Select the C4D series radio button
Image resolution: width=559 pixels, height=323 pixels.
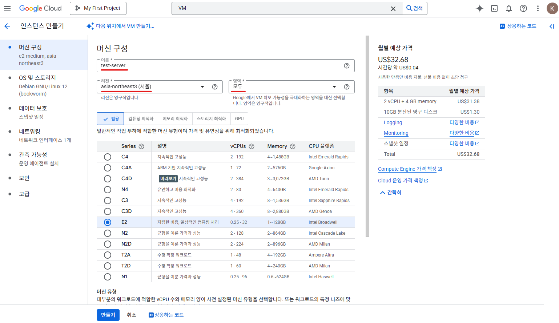click(x=108, y=179)
